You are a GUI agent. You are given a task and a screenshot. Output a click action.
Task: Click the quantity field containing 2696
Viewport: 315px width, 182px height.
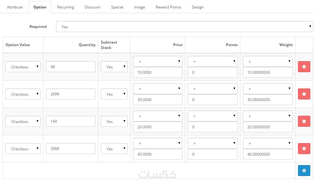[x=71, y=94]
